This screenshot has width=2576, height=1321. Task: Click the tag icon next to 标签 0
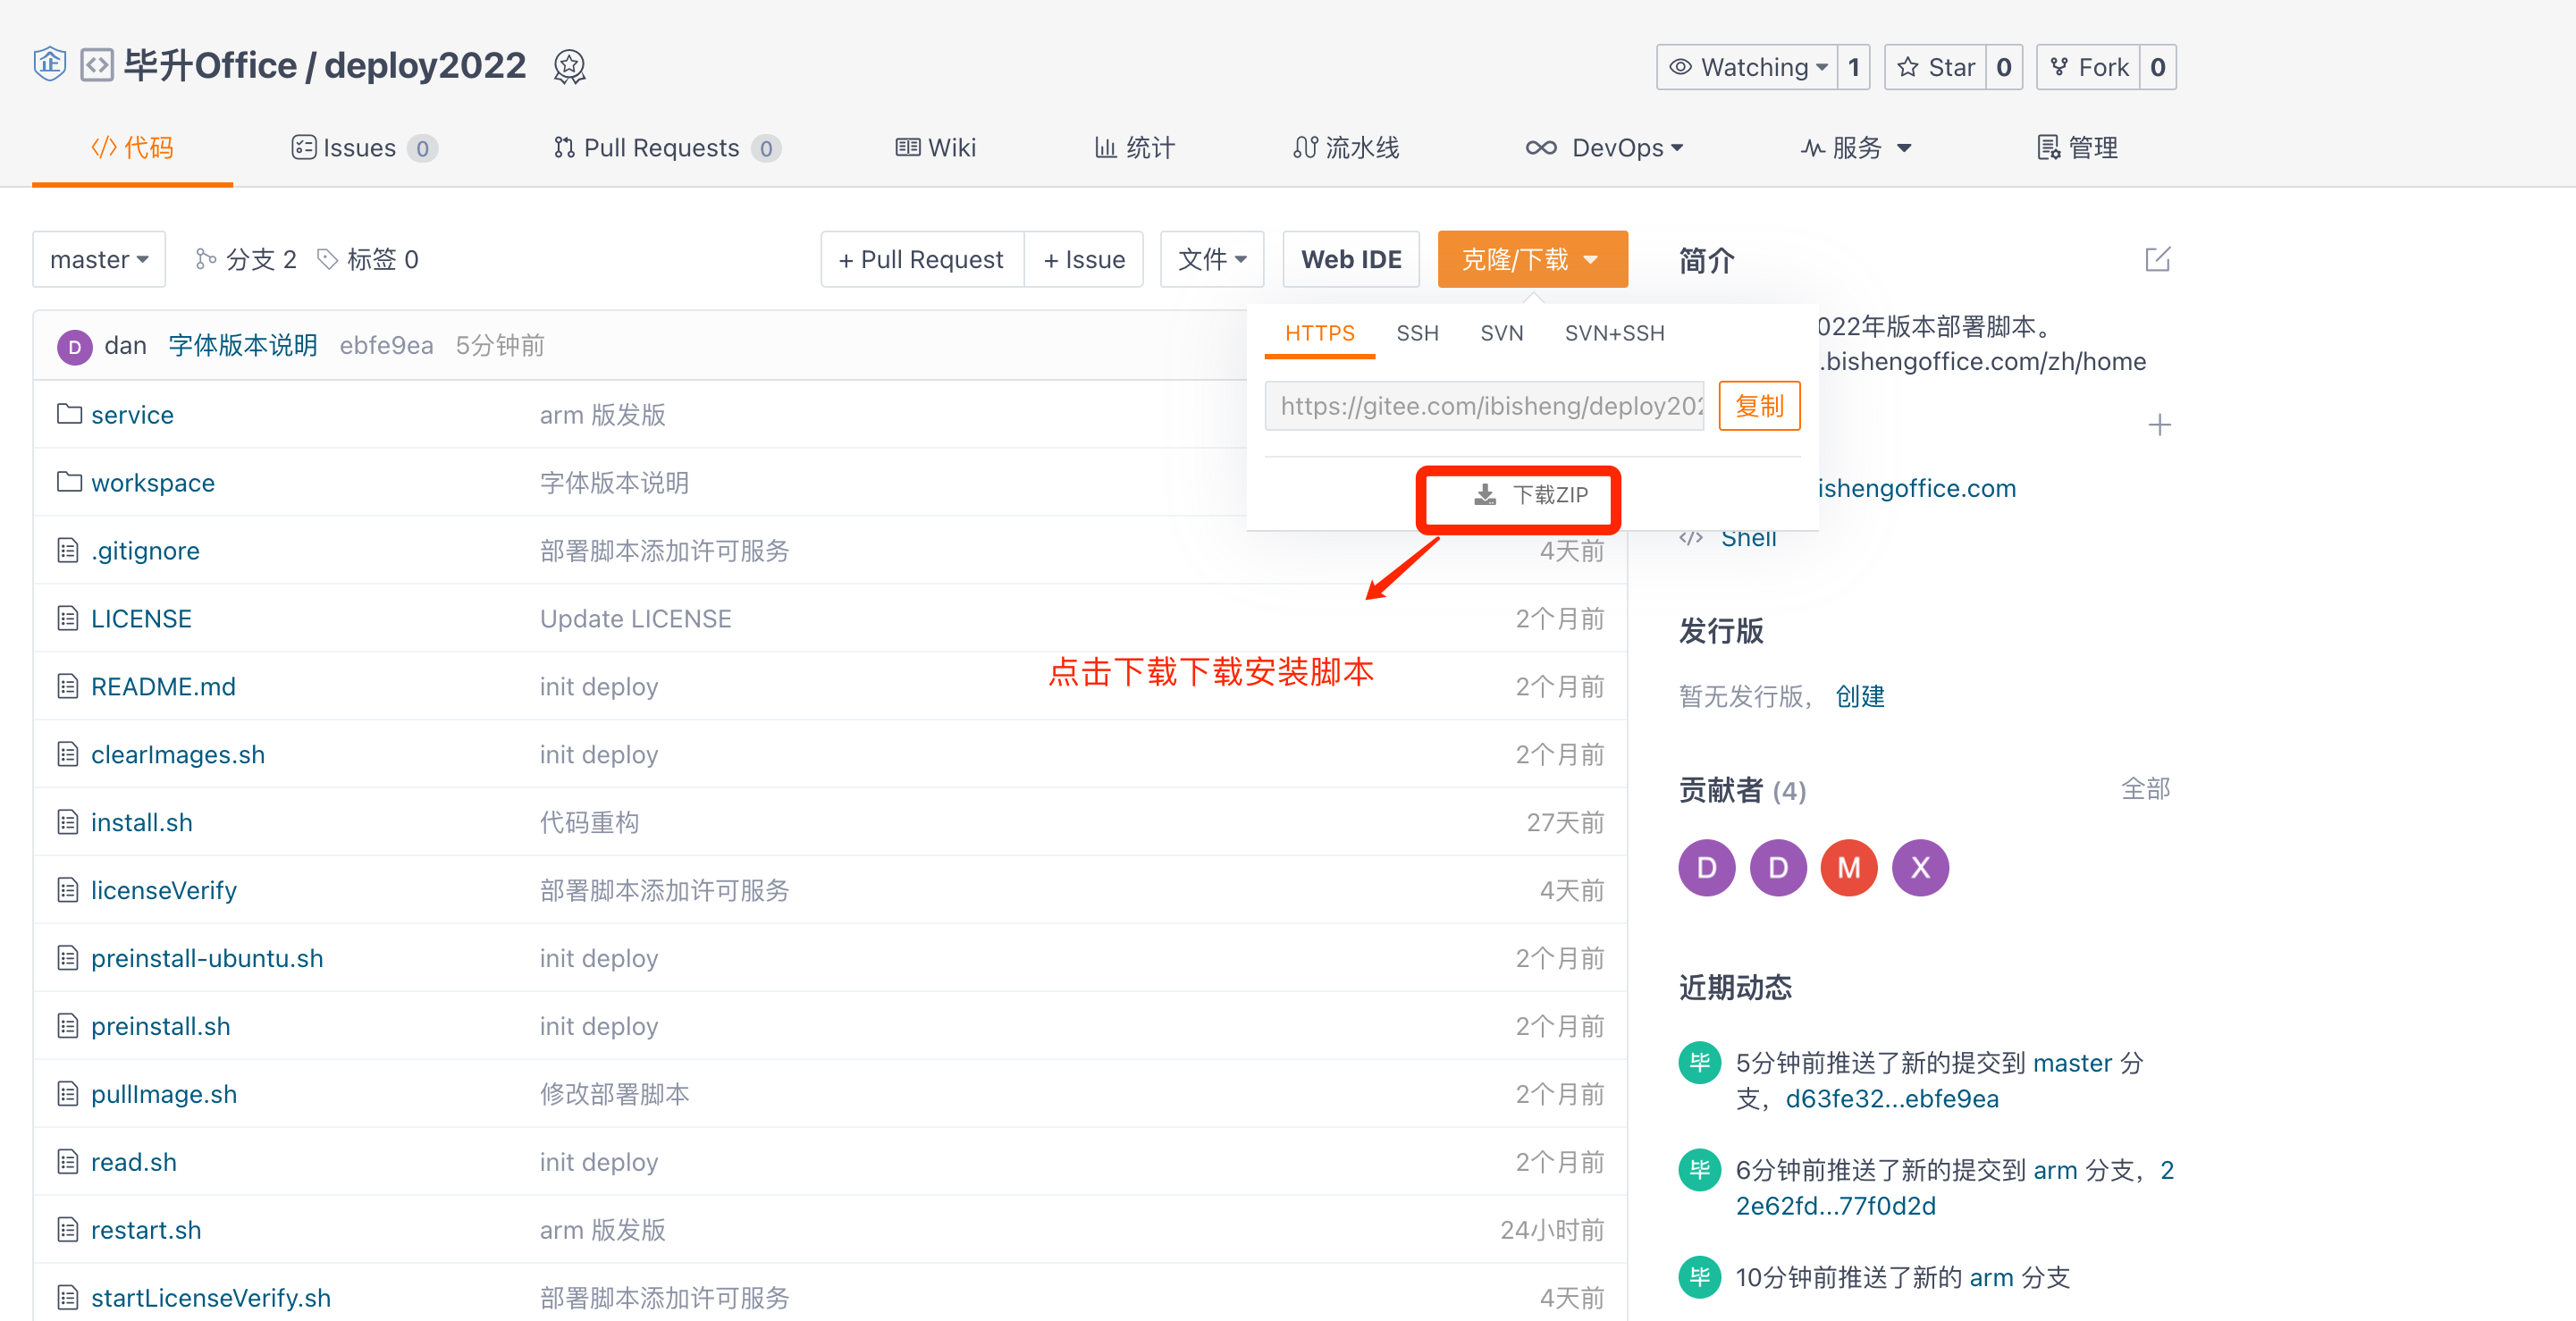pos(327,260)
